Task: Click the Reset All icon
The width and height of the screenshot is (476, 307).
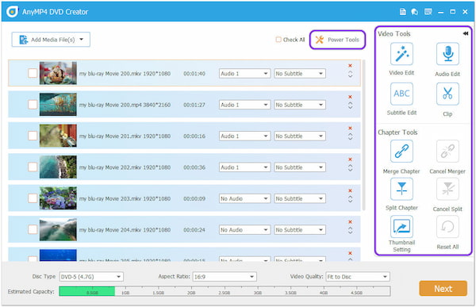Action: click(447, 227)
